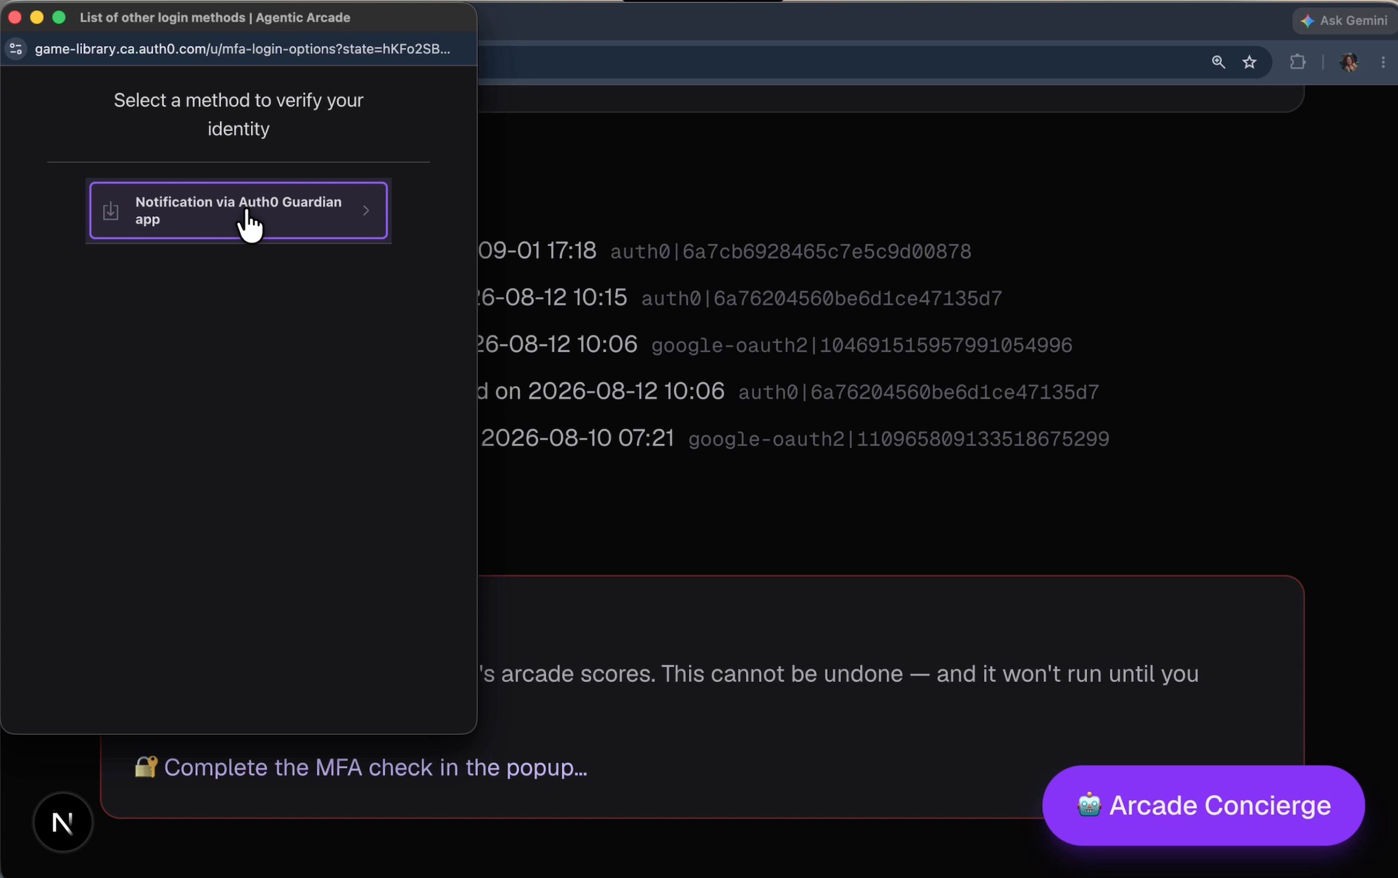Select Notification via Auth0 Guardian app option
Viewport: 1398px width, 878px height.
tap(238, 210)
